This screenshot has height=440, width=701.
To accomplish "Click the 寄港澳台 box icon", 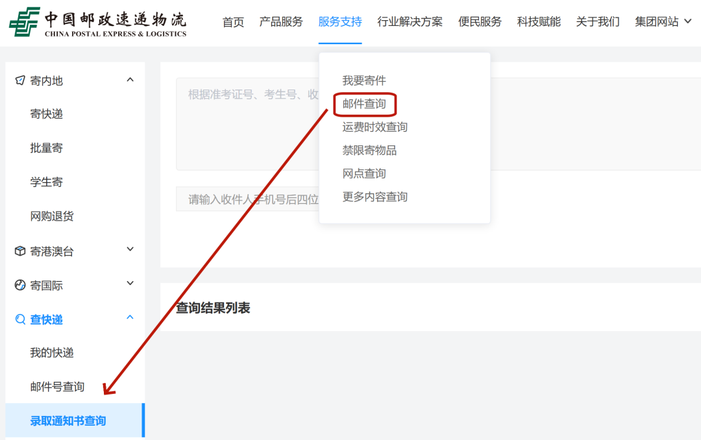I will (x=20, y=251).
